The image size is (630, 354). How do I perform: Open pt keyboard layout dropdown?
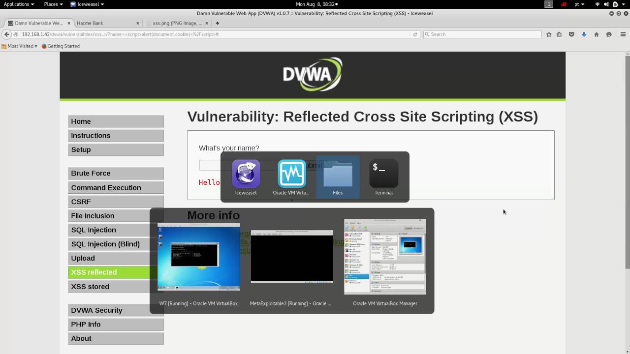click(x=579, y=4)
